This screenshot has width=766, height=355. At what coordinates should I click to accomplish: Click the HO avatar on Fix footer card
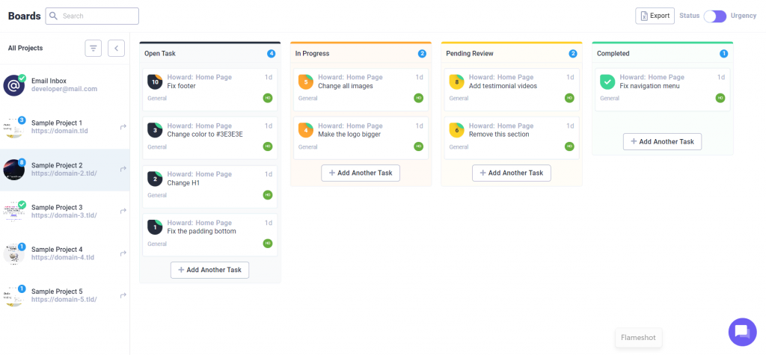point(268,98)
